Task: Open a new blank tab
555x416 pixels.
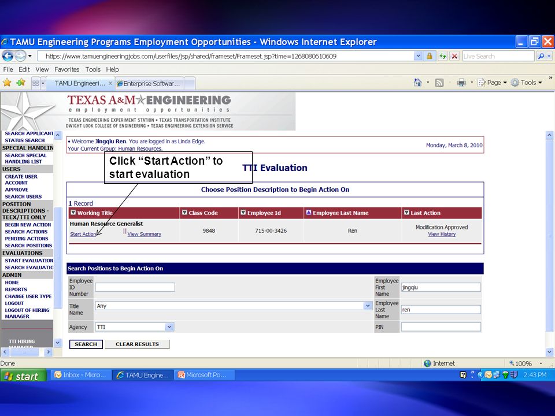Action: click(x=190, y=83)
